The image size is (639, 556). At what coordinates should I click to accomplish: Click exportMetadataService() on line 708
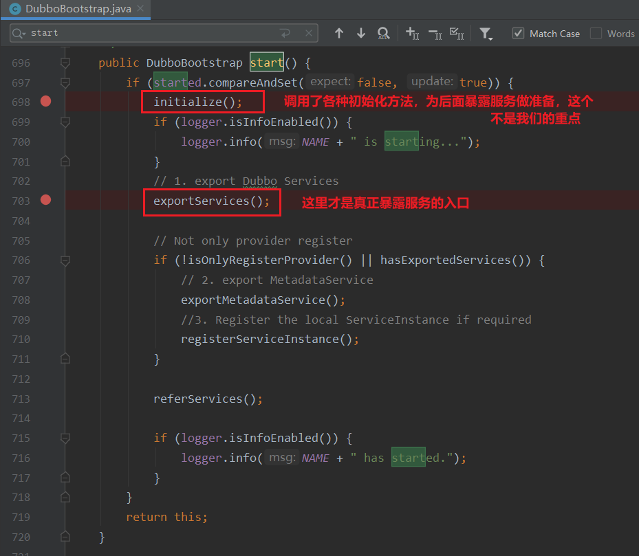coord(263,300)
